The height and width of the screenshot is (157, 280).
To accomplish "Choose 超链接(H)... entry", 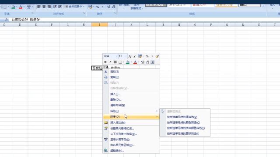I will coord(131,150).
